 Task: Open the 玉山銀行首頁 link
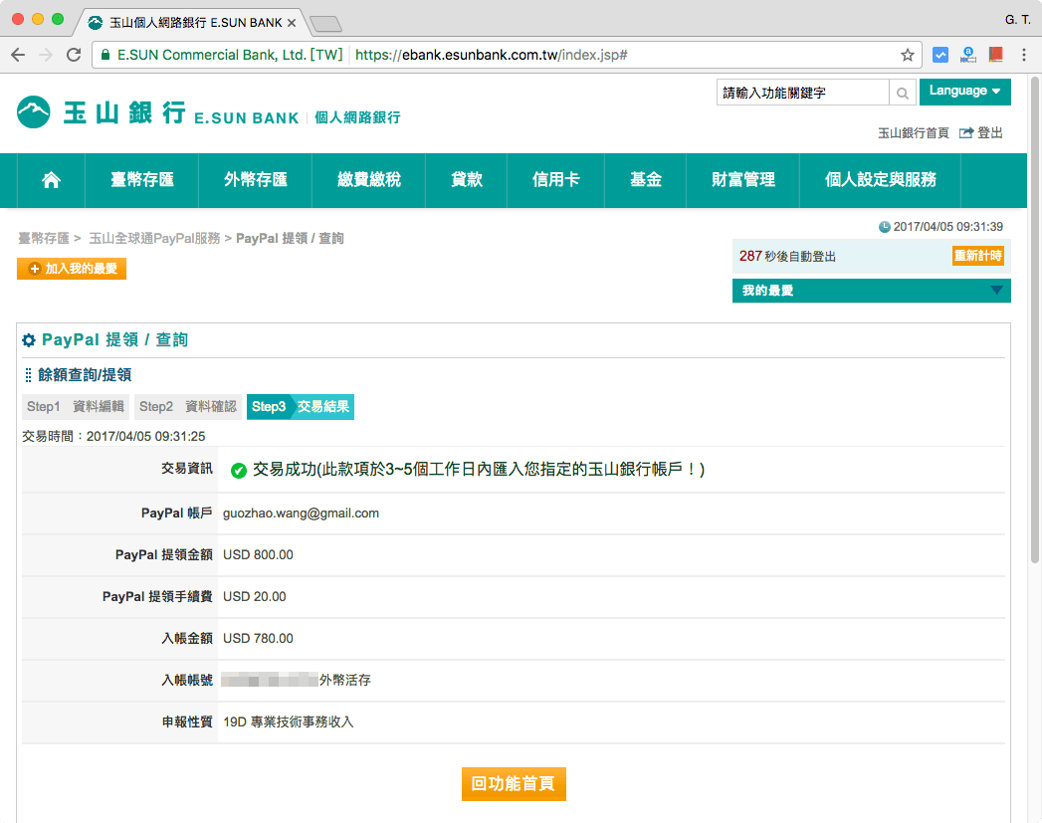point(912,130)
